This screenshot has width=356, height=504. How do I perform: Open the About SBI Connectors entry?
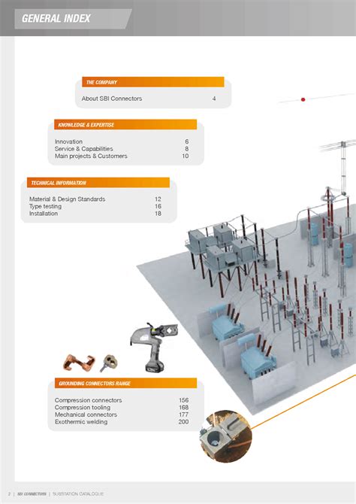click(x=112, y=99)
